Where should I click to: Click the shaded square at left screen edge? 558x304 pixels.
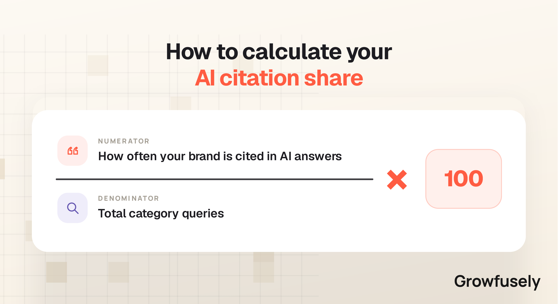(x=2, y=169)
